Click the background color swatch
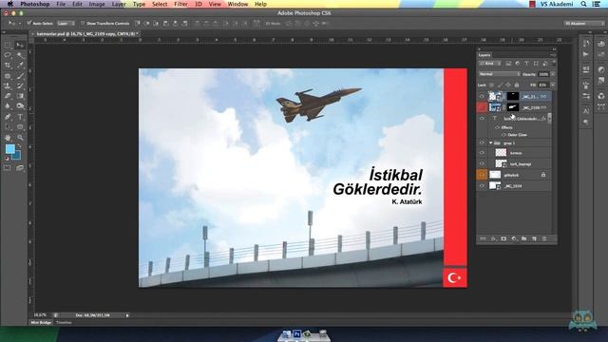Viewport: 608px width, 342px height. (x=17, y=156)
